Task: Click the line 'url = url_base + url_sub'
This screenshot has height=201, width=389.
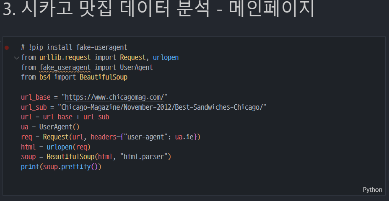Action: click(x=65, y=117)
